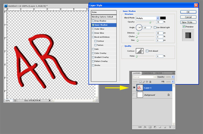
Task: Click the New Style button
Action: coord(188,22)
